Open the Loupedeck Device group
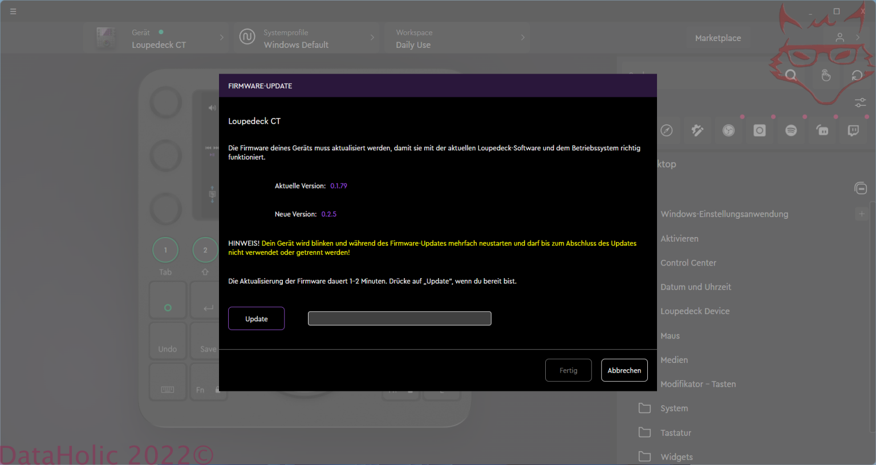876x465 pixels. [695, 311]
